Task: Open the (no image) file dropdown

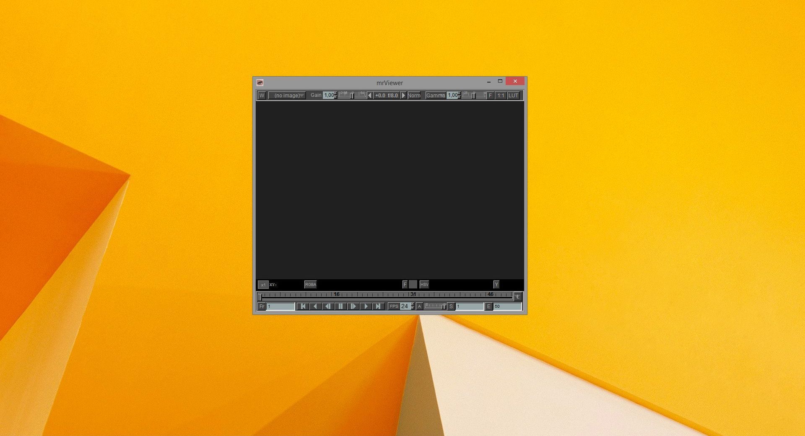Action: tap(286, 96)
